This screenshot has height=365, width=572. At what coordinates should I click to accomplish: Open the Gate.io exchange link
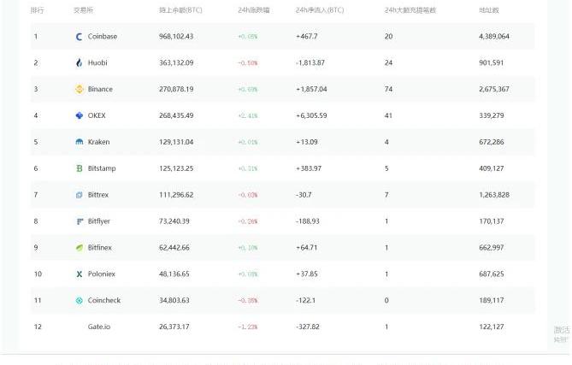pos(99,327)
